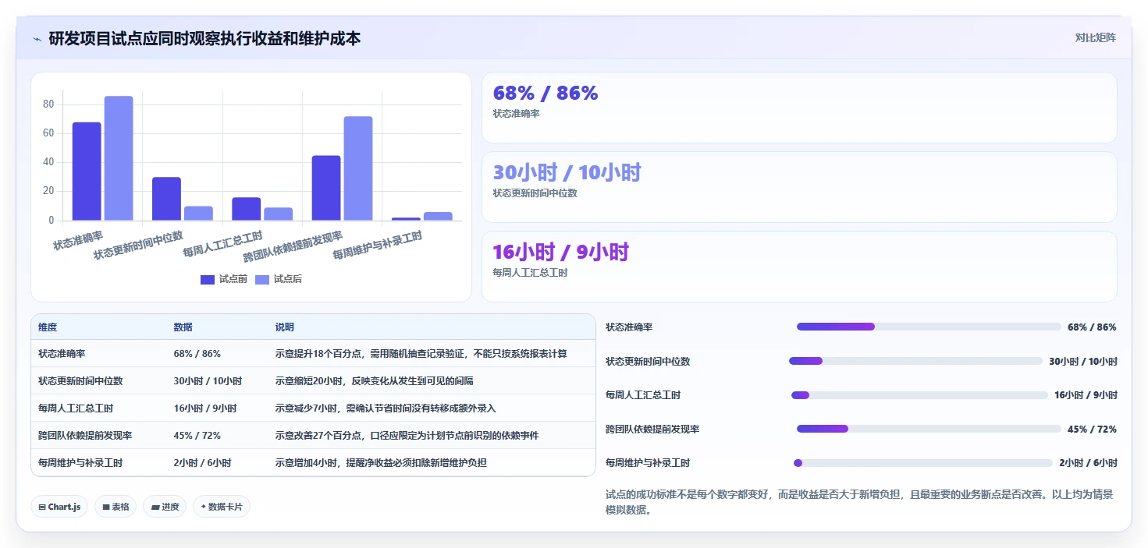
Task: Click the description starting with 示意缩短20小时
Action: [x=374, y=381]
